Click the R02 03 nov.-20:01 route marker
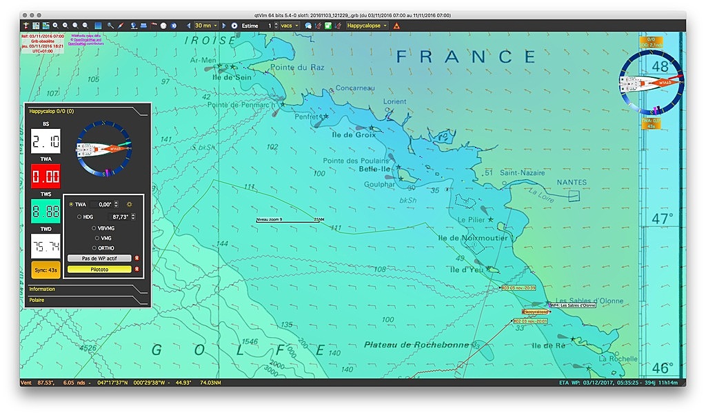This screenshot has width=706, height=415. [x=531, y=321]
